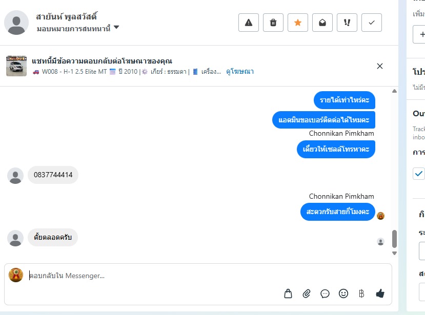
Task: Open the ดูโฆษณา link
Action: [x=240, y=72]
